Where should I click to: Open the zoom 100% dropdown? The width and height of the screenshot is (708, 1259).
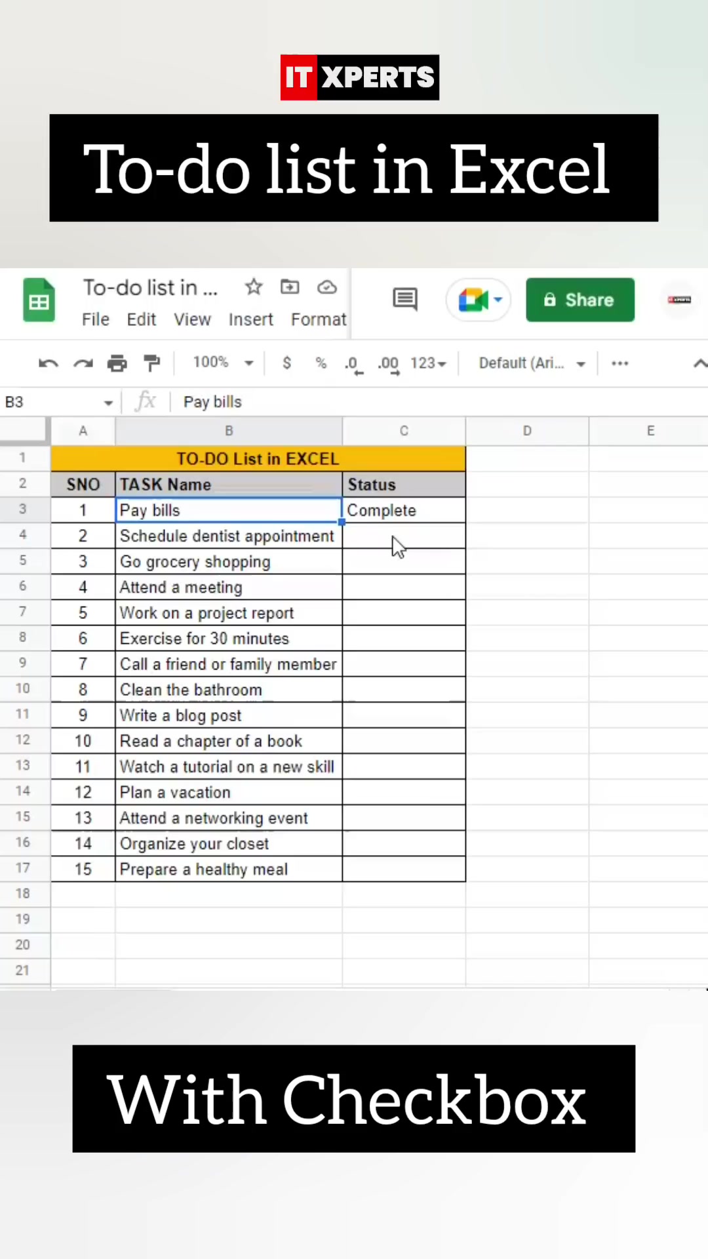pos(223,363)
